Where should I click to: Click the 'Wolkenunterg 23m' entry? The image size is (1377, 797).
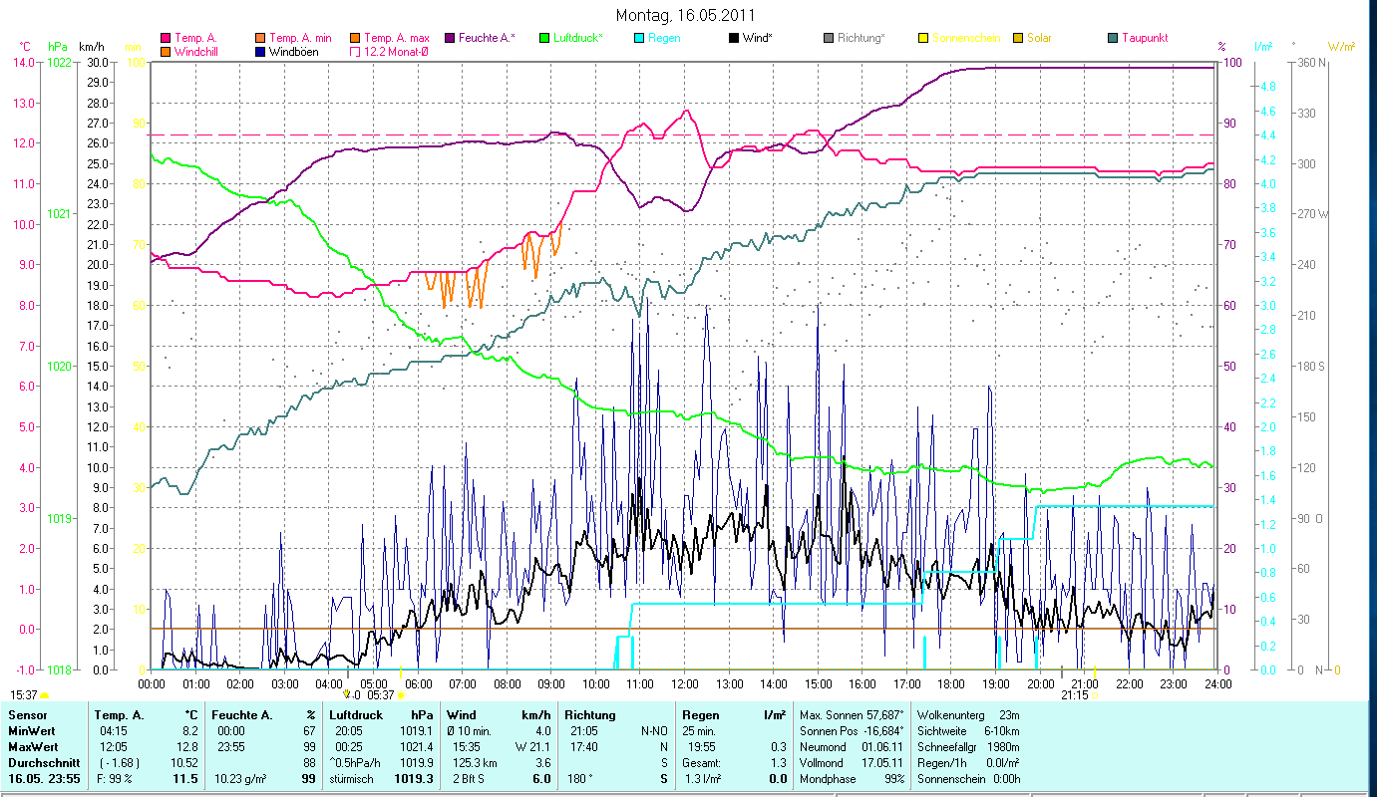(968, 715)
